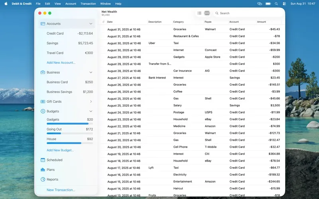Select the Electricity -$199.32 transaction
The image size is (319, 199).
(x=191, y=175)
